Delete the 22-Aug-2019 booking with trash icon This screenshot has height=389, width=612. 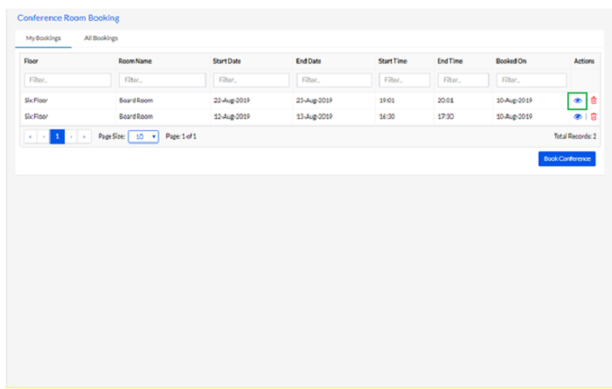click(594, 101)
